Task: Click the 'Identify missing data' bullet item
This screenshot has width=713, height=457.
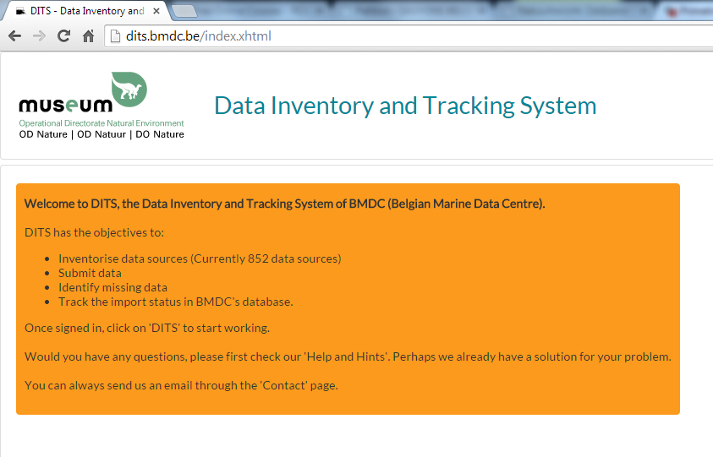Action: coord(112,287)
